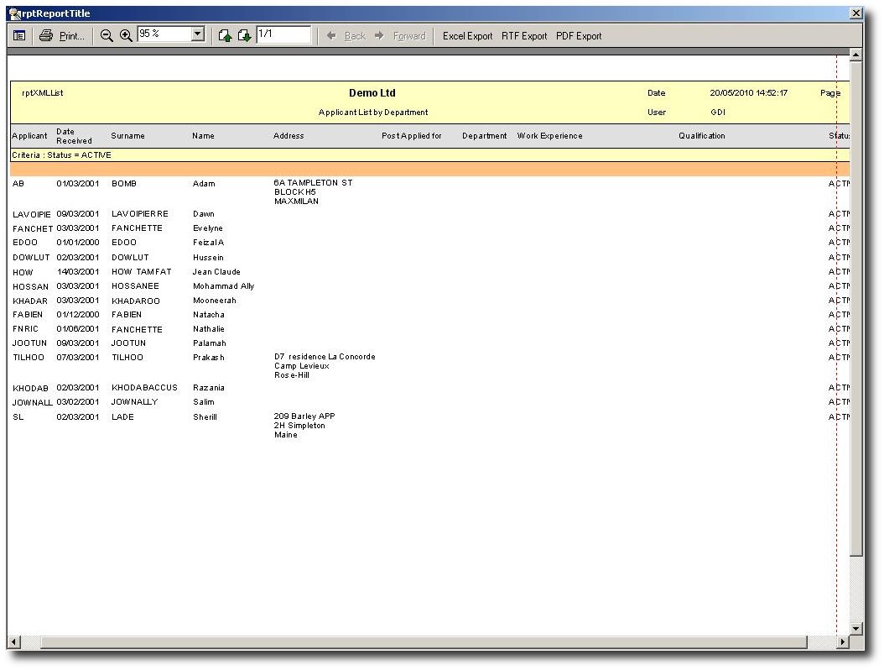The height and width of the screenshot is (670, 884).
Task: Click the zoom in magnifier icon
Action: tap(126, 36)
